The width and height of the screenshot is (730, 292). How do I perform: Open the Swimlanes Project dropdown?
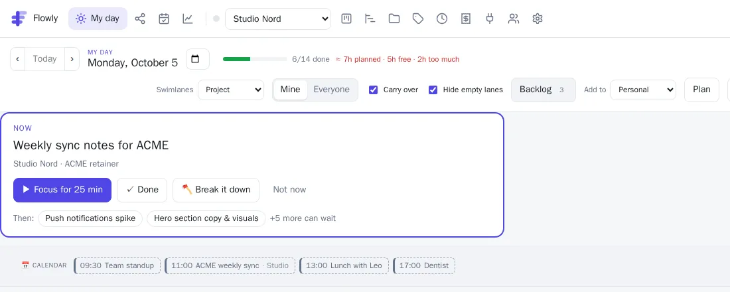[x=231, y=90]
